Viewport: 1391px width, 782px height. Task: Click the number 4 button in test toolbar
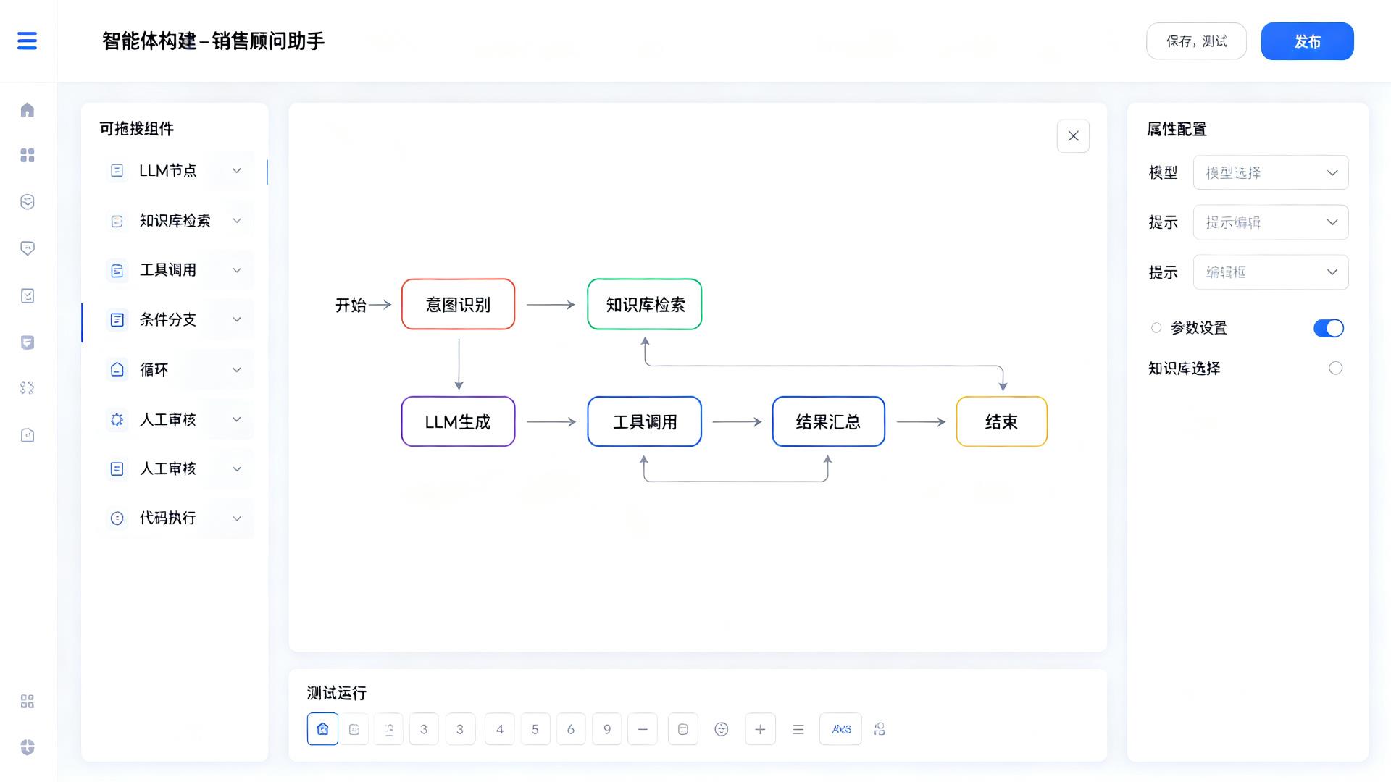click(x=499, y=729)
